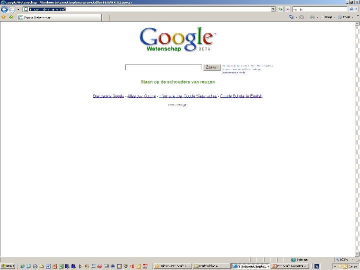
Task: Click the Home icon in the command bar
Action: (x=291, y=17)
